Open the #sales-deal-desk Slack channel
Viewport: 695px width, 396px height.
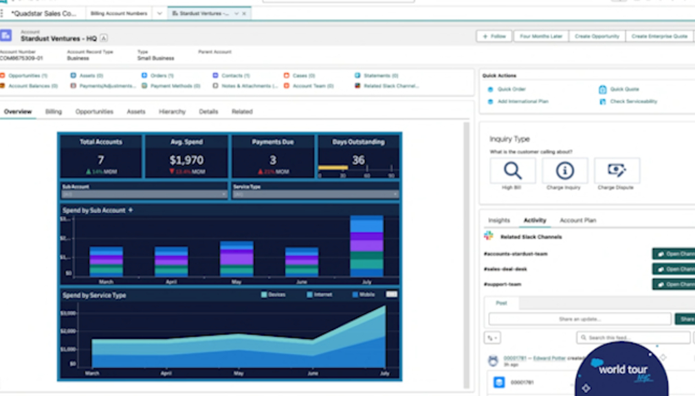673,269
